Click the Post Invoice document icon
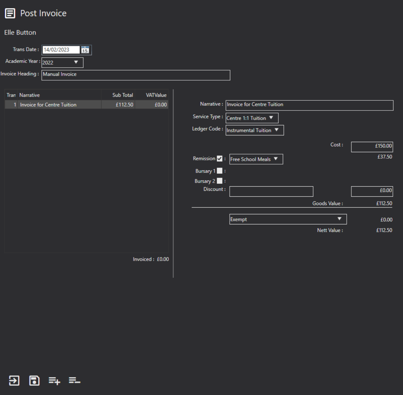 click(10, 13)
